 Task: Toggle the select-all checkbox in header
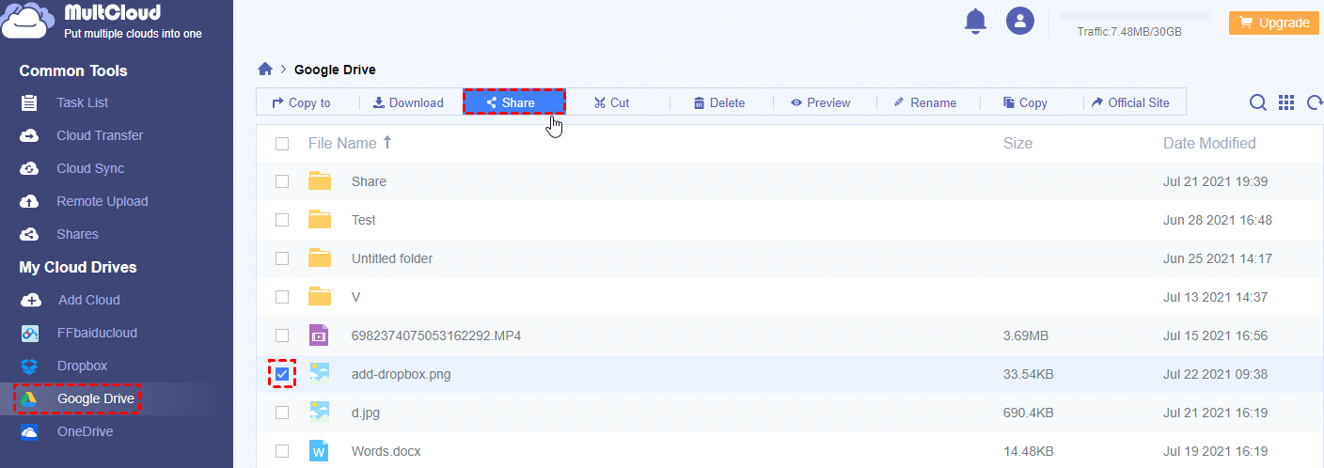pos(282,144)
